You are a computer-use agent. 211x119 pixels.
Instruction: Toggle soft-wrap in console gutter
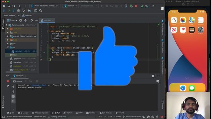pyautogui.click(x=13, y=96)
